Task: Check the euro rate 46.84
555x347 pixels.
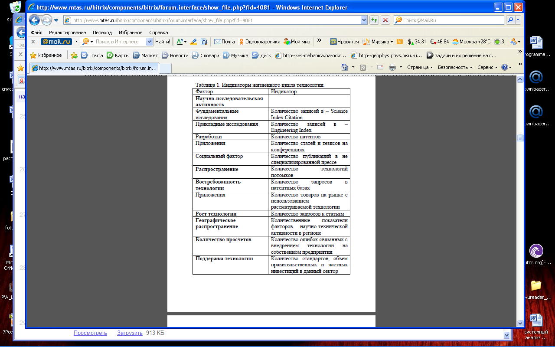Action: pyautogui.click(x=439, y=42)
